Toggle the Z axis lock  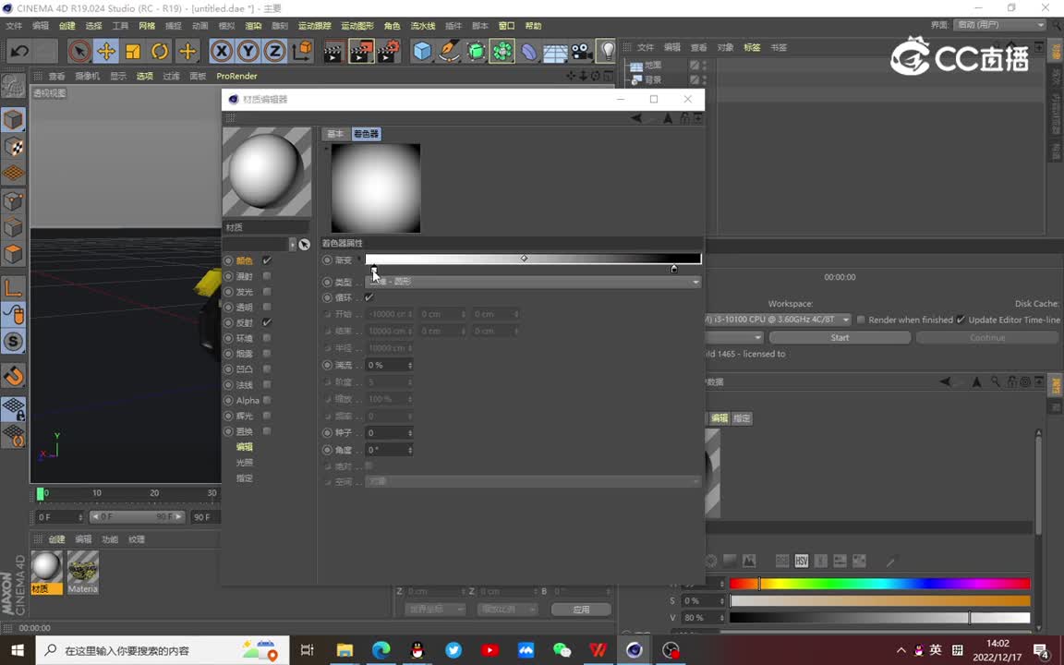[x=275, y=51]
